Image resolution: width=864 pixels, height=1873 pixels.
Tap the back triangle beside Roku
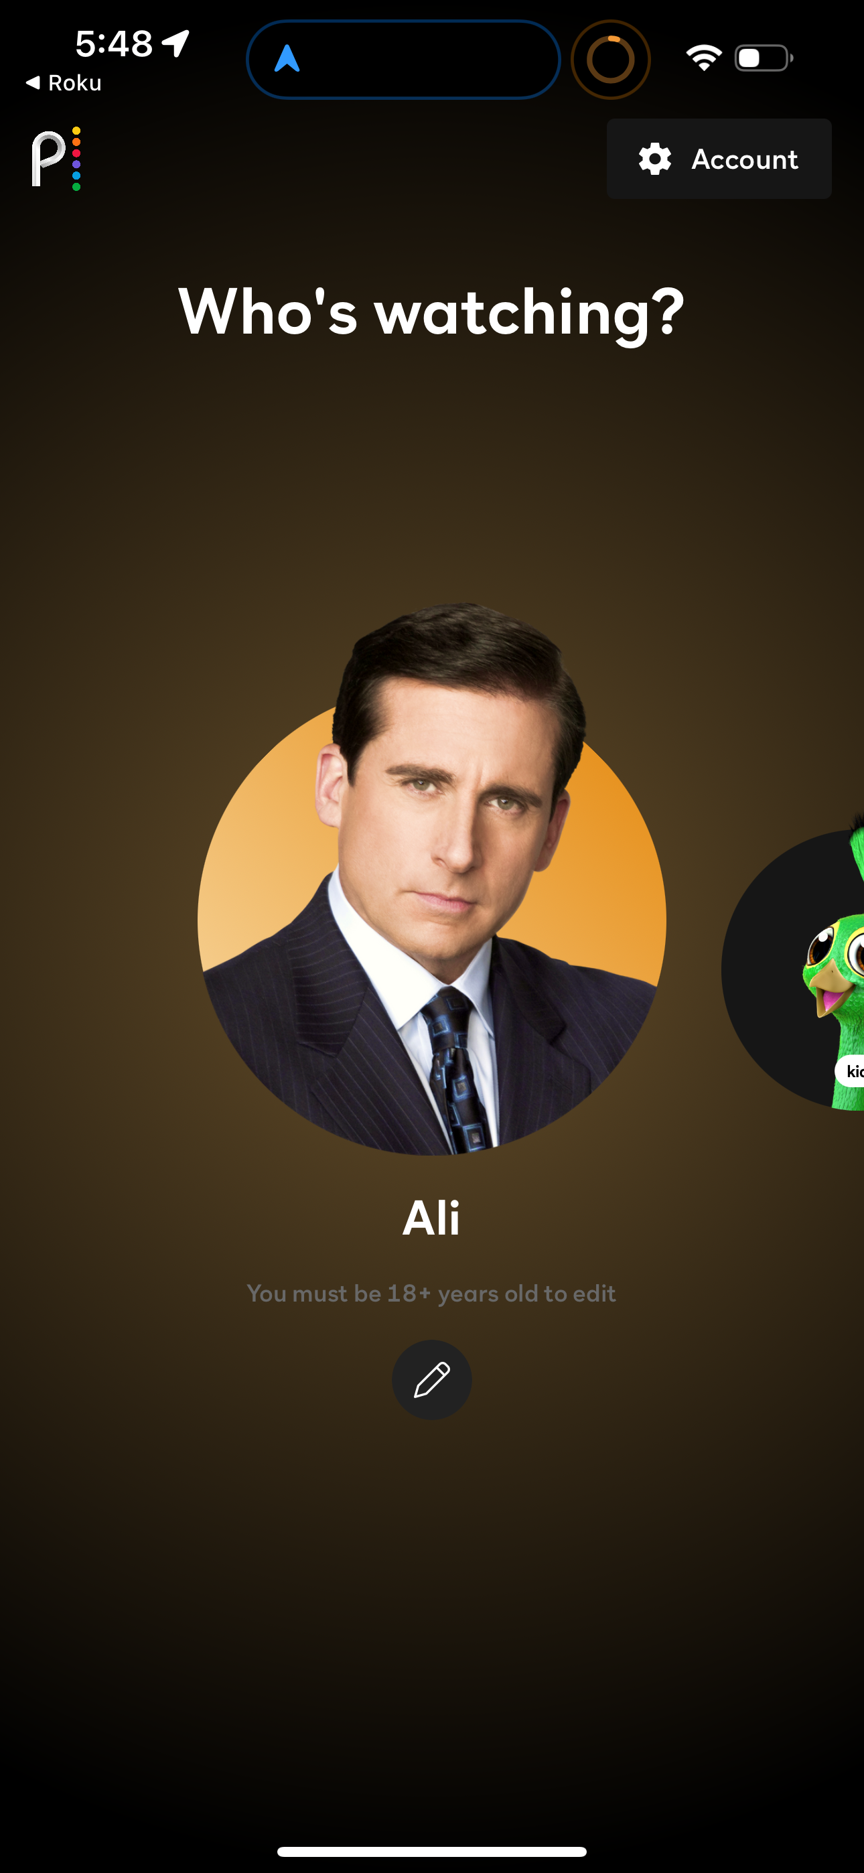coord(33,82)
